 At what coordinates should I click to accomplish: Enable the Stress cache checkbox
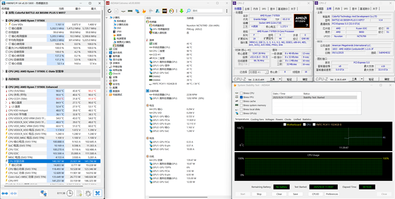241,101
